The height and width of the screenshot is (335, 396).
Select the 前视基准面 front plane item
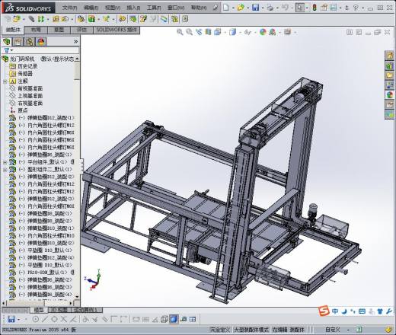pos(30,88)
